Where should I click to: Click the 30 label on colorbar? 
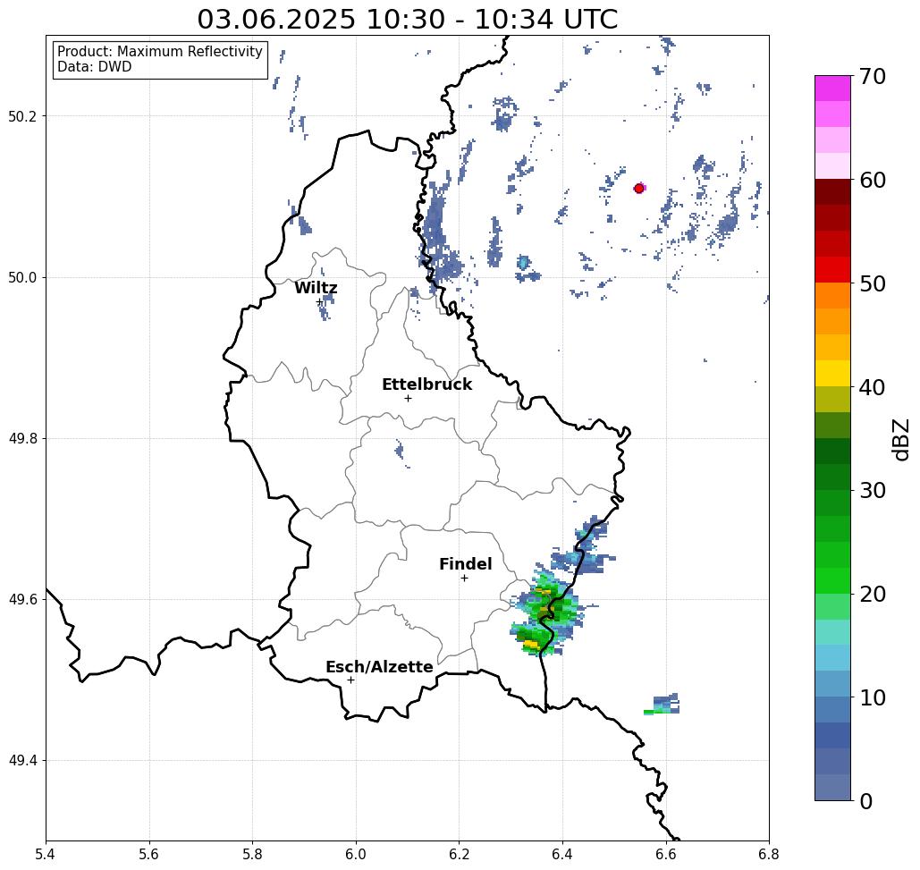pyautogui.click(x=873, y=490)
